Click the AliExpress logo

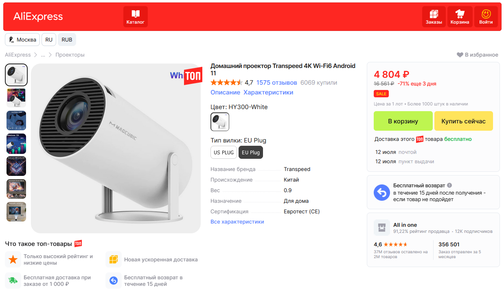(x=38, y=17)
